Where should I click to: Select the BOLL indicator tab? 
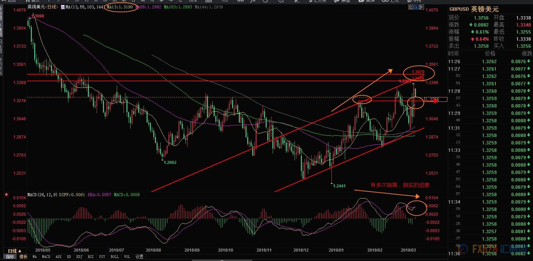point(114,257)
